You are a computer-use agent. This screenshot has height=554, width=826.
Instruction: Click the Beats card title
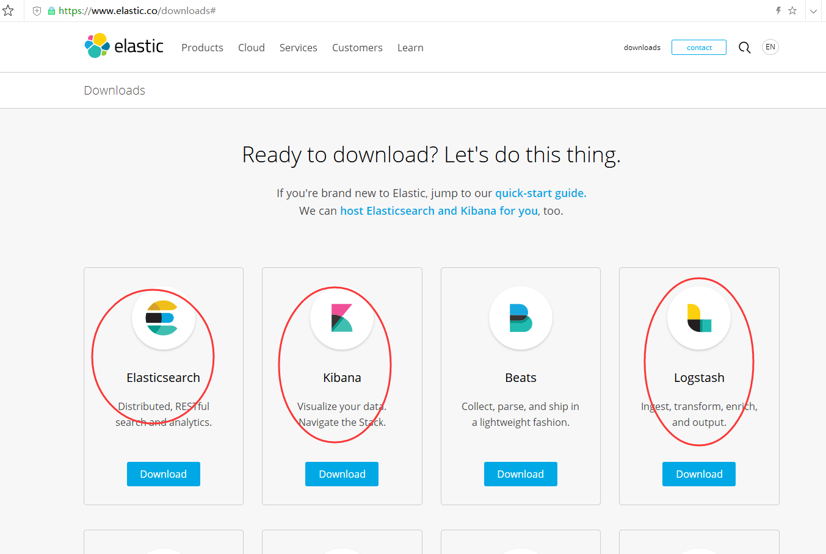point(521,378)
